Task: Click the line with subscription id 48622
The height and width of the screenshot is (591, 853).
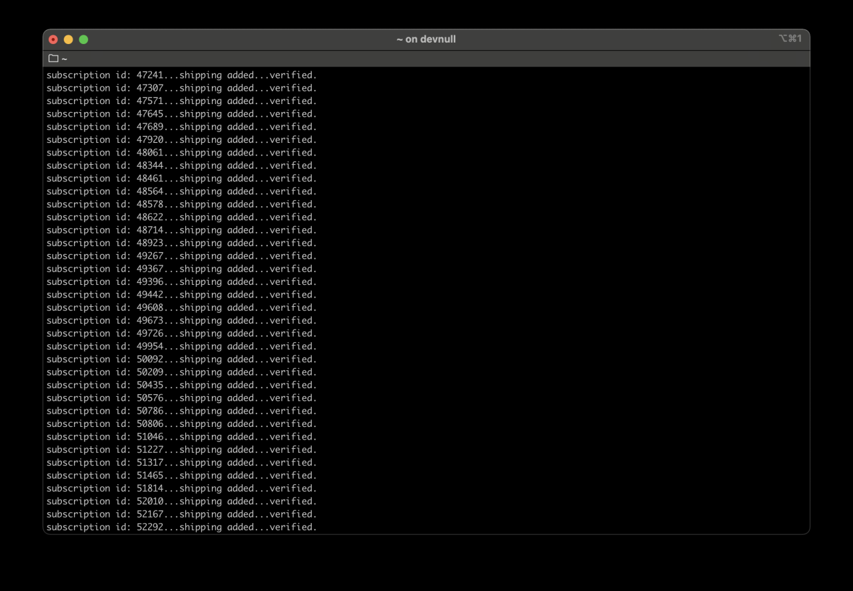Action: coord(182,217)
